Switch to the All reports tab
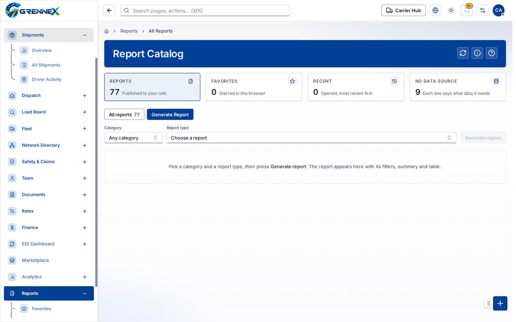 124,114
